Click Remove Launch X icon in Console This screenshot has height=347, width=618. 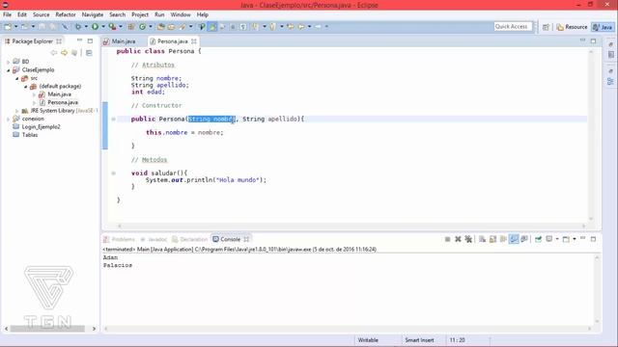pyautogui.click(x=458, y=239)
